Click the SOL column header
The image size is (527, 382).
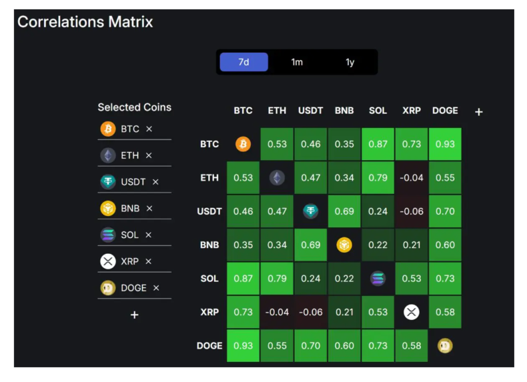pos(378,111)
